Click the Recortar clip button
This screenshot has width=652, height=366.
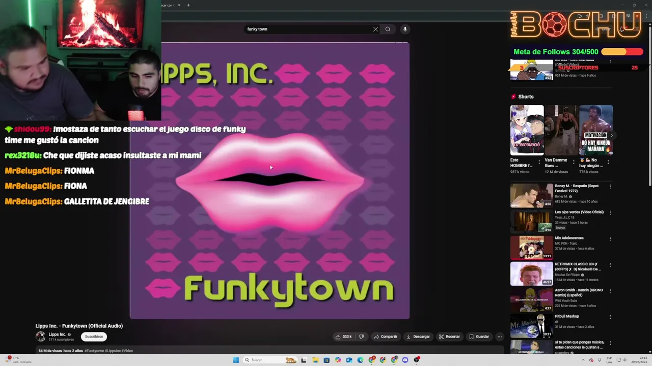click(x=449, y=337)
